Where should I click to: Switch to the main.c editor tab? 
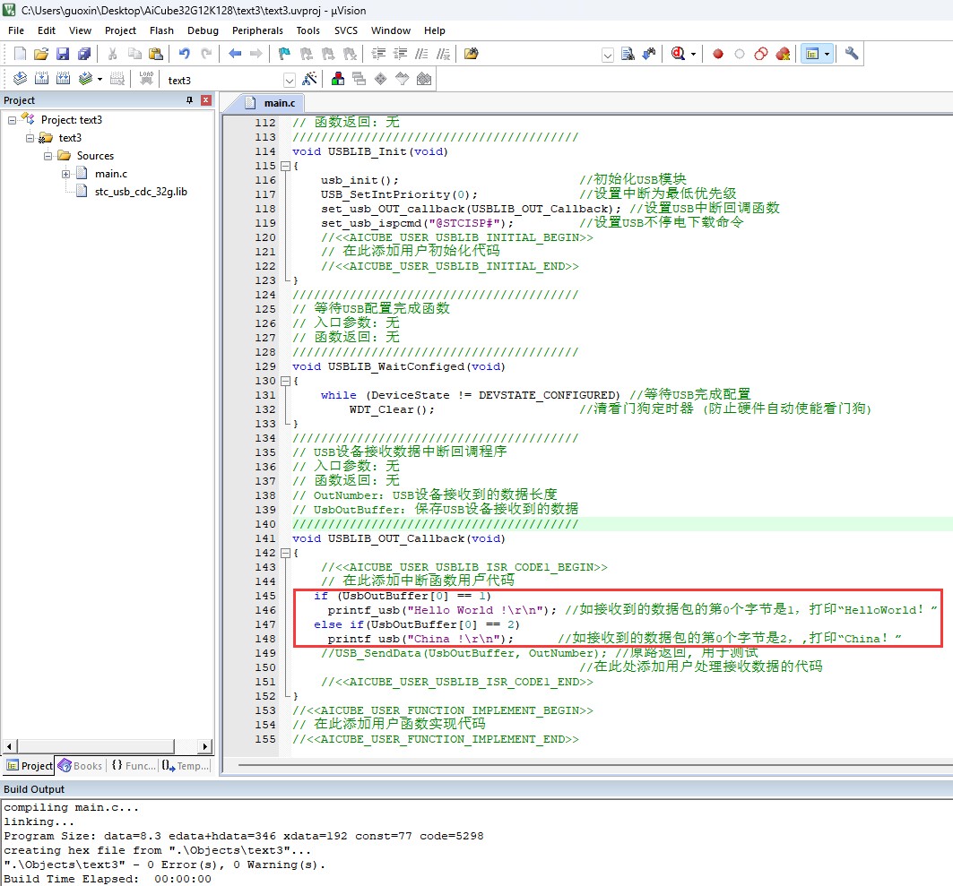pos(271,103)
